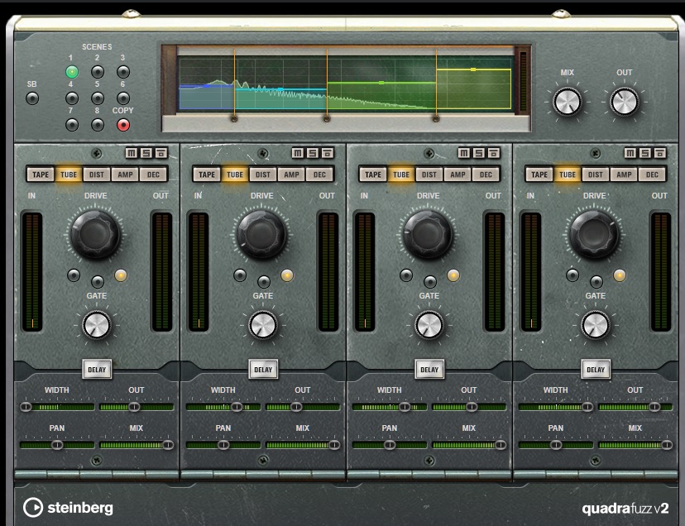685x526 pixels.
Task: Choose AMP mode for band 3
Action: (x=457, y=175)
